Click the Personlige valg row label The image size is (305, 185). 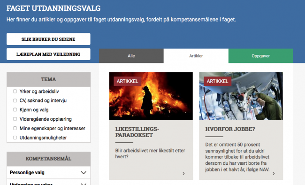27,173
